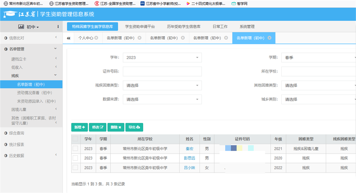Close the first 名单新增（初中） tab
The width and height of the screenshot is (356, 193).
pyautogui.click(x=140, y=38)
